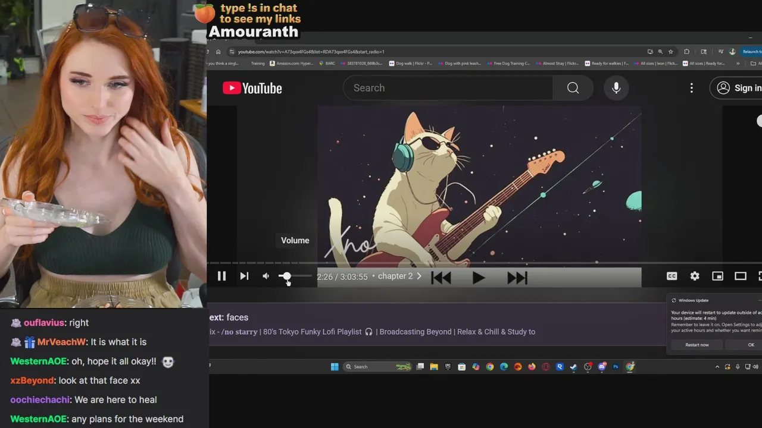The height and width of the screenshot is (428, 762).
Task: Open Discord from the taskbar
Action: (602, 367)
